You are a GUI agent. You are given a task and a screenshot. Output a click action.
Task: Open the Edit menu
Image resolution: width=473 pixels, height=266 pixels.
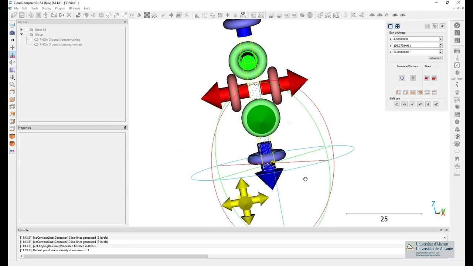point(24,8)
